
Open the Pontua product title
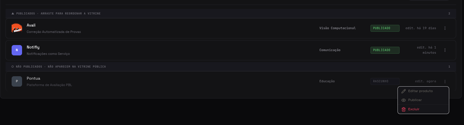point(33,78)
